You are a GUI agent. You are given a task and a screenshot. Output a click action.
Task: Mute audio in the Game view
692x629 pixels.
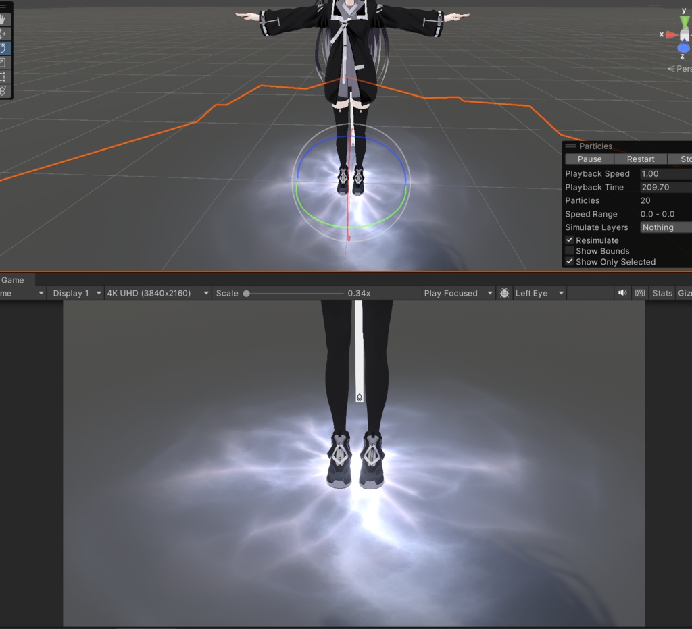tap(622, 293)
